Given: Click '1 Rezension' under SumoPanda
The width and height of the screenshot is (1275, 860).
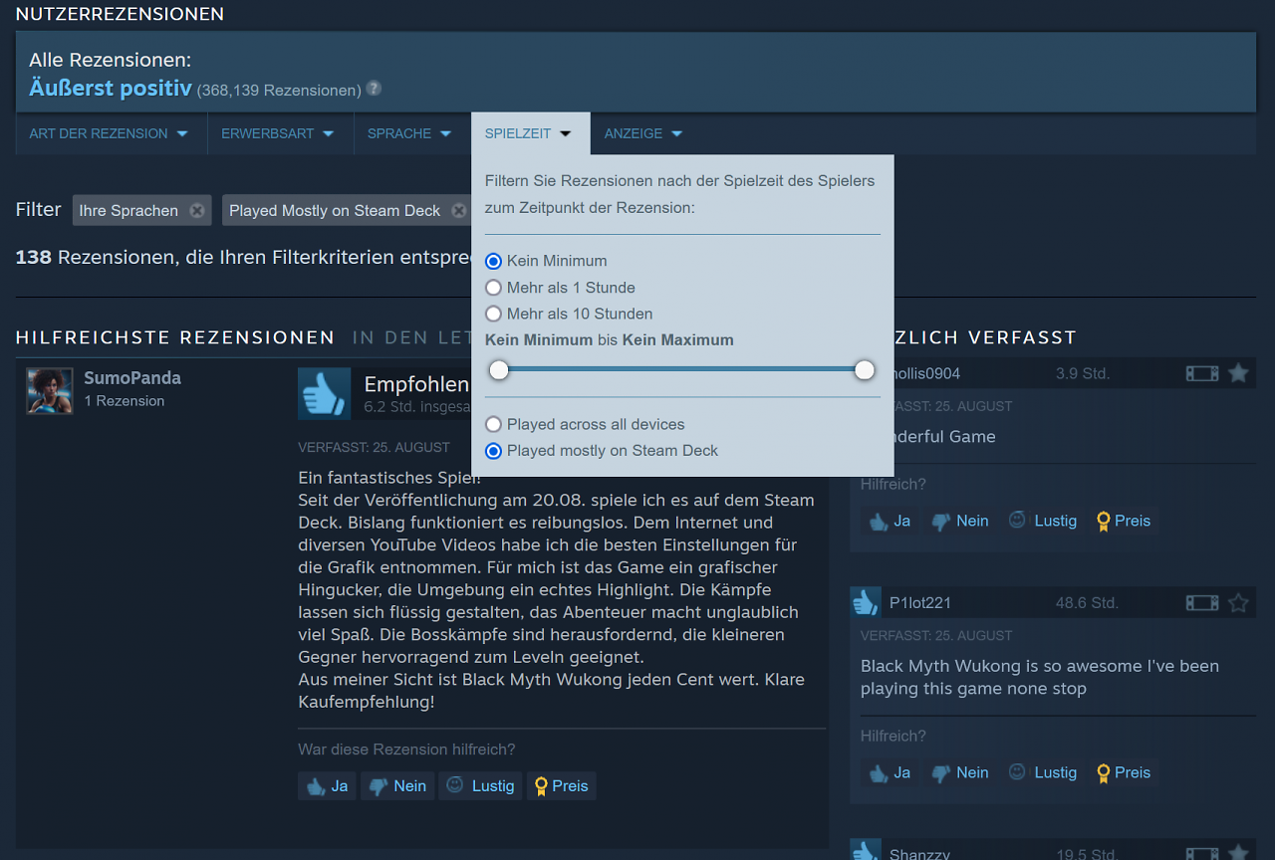Looking at the screenshot, I should coord(125,401).
